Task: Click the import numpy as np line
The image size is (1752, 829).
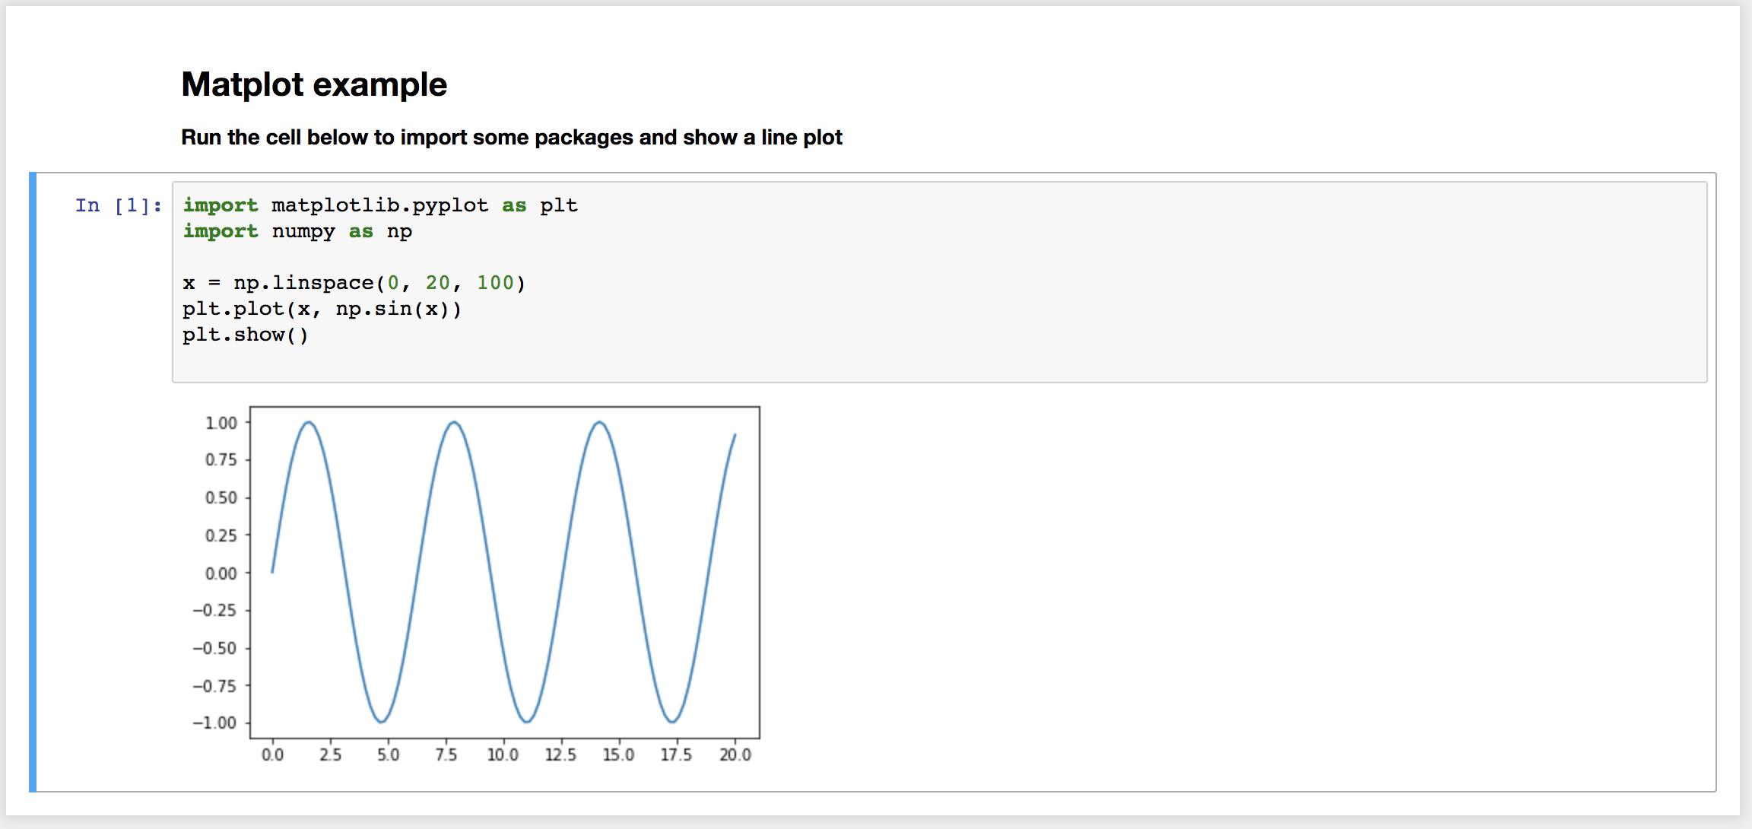Action: click(297, 231)
